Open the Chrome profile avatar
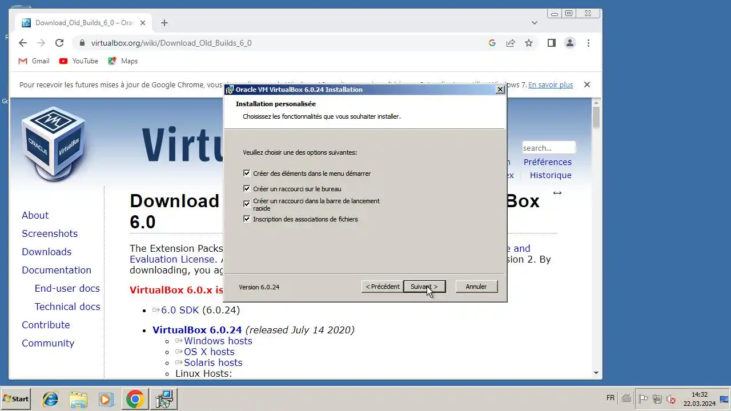 coord(569,43)
